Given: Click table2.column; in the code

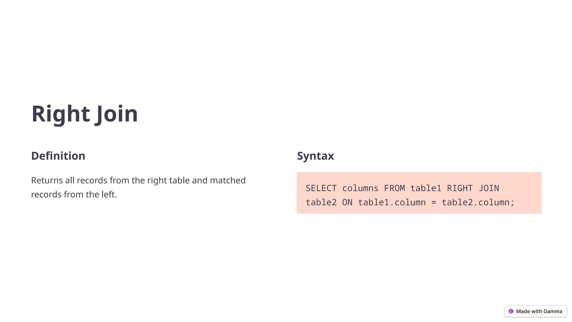Looking at the screenshot, I should pos(478,202).
